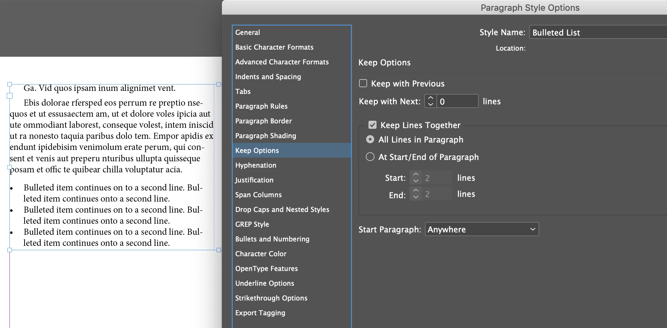Open the Start Paragraph dropdown

(x=482, y=229)
